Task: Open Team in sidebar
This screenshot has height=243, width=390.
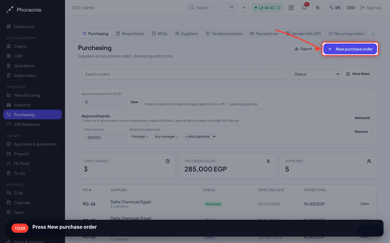Action: pyautogui.click(x=32, y=212)
